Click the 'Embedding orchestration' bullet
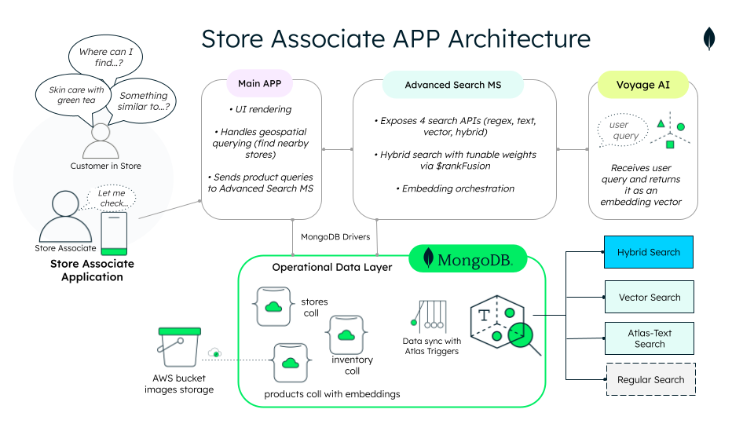754x424 pixels. tap(455, 188)
